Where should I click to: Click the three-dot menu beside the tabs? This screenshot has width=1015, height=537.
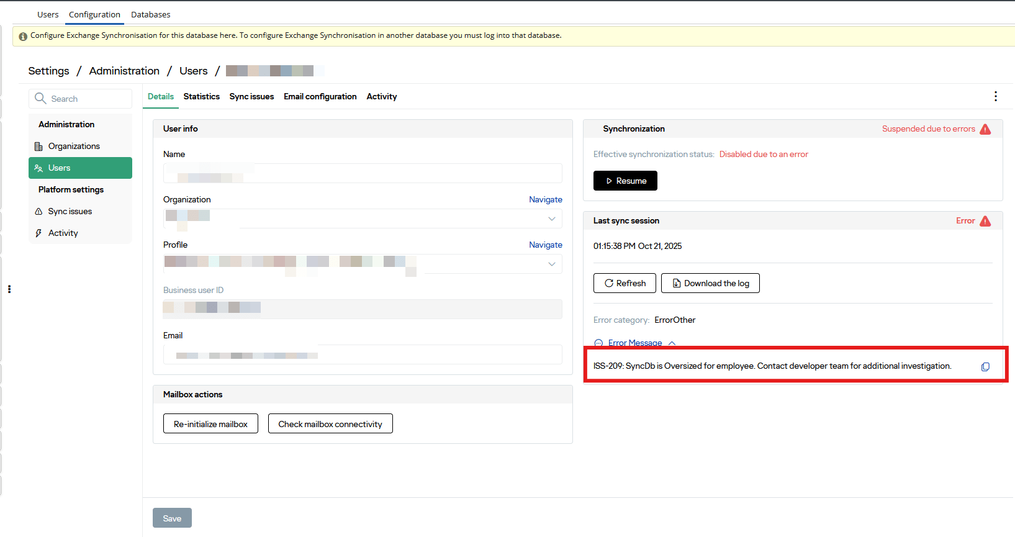click(x=995, y=96)
